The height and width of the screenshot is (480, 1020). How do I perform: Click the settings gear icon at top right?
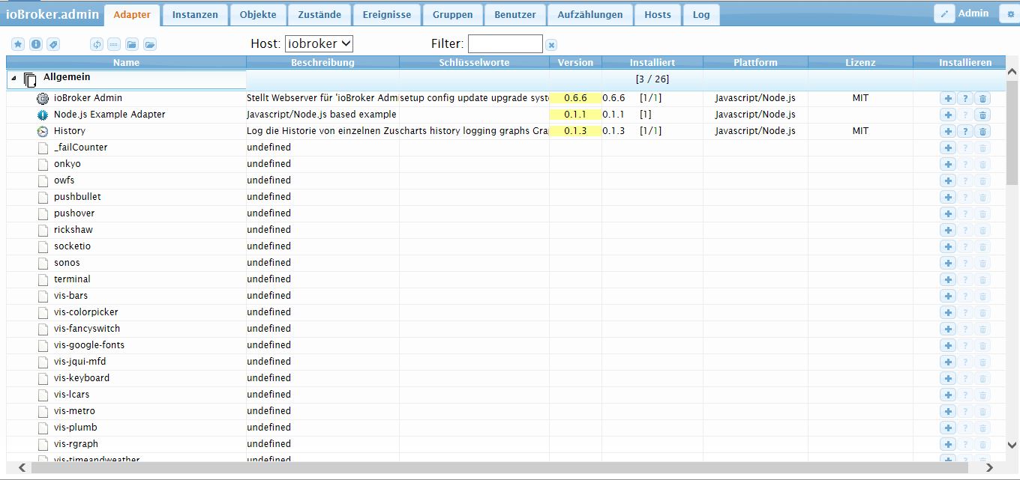point(1009,13)
